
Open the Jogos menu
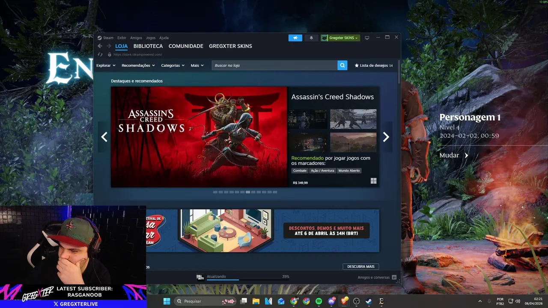(151, 38)
